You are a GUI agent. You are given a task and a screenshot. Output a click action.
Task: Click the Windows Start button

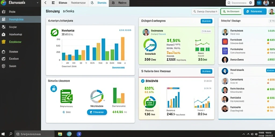[x=3, y=134]
